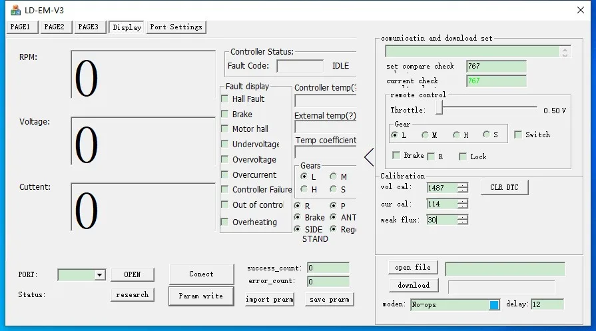The height and width of the screenshot is (331, 596).
Task: Enable the Overcurrent checkbox
Action: [x=224, y=174]
